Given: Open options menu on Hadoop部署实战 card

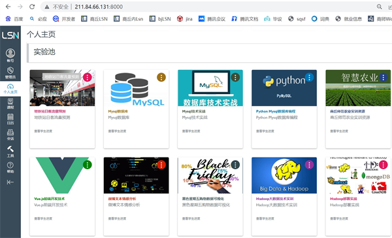Looking at the screenshot, I should click(x=384, y=165).
